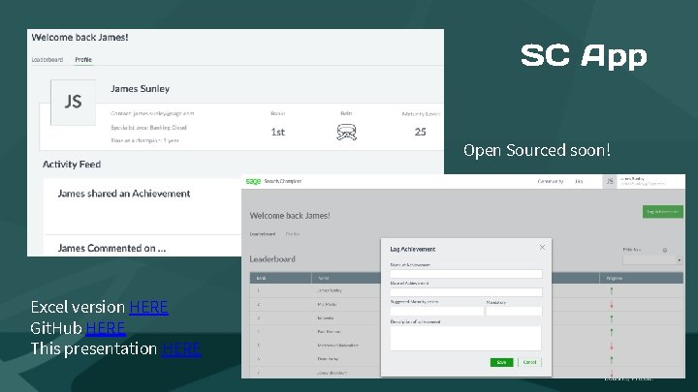Screen dimensions: 698x392
Task: Click the Description of achievement text area
Action: point(465,338)
